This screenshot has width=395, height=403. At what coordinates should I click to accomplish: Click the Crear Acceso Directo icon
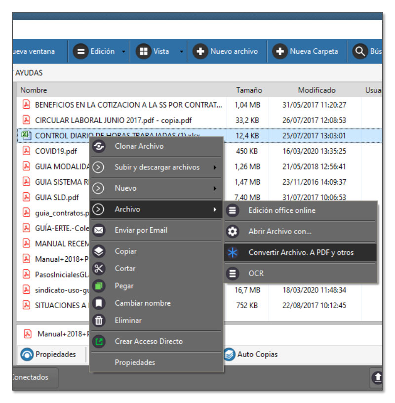point(99,342)
